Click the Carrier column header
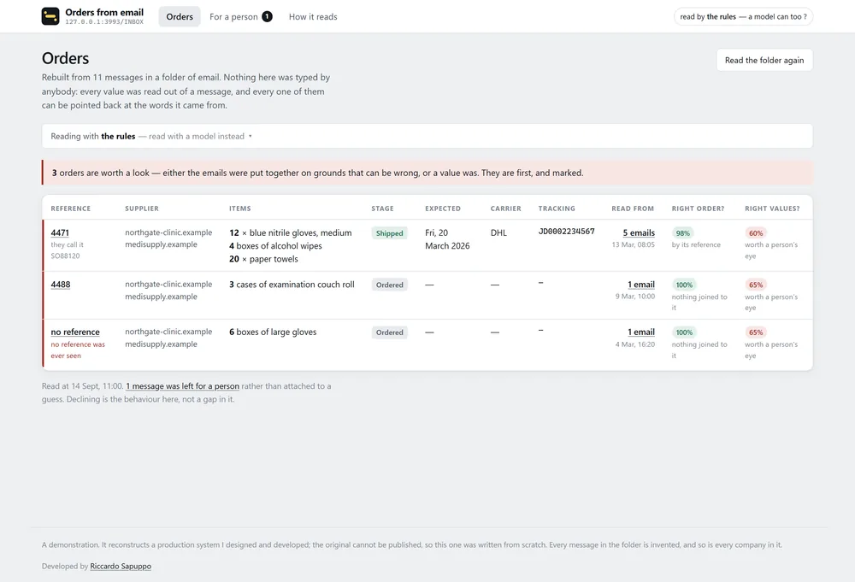The width and height of the screenshot is (855, 582). pos(505,209)
